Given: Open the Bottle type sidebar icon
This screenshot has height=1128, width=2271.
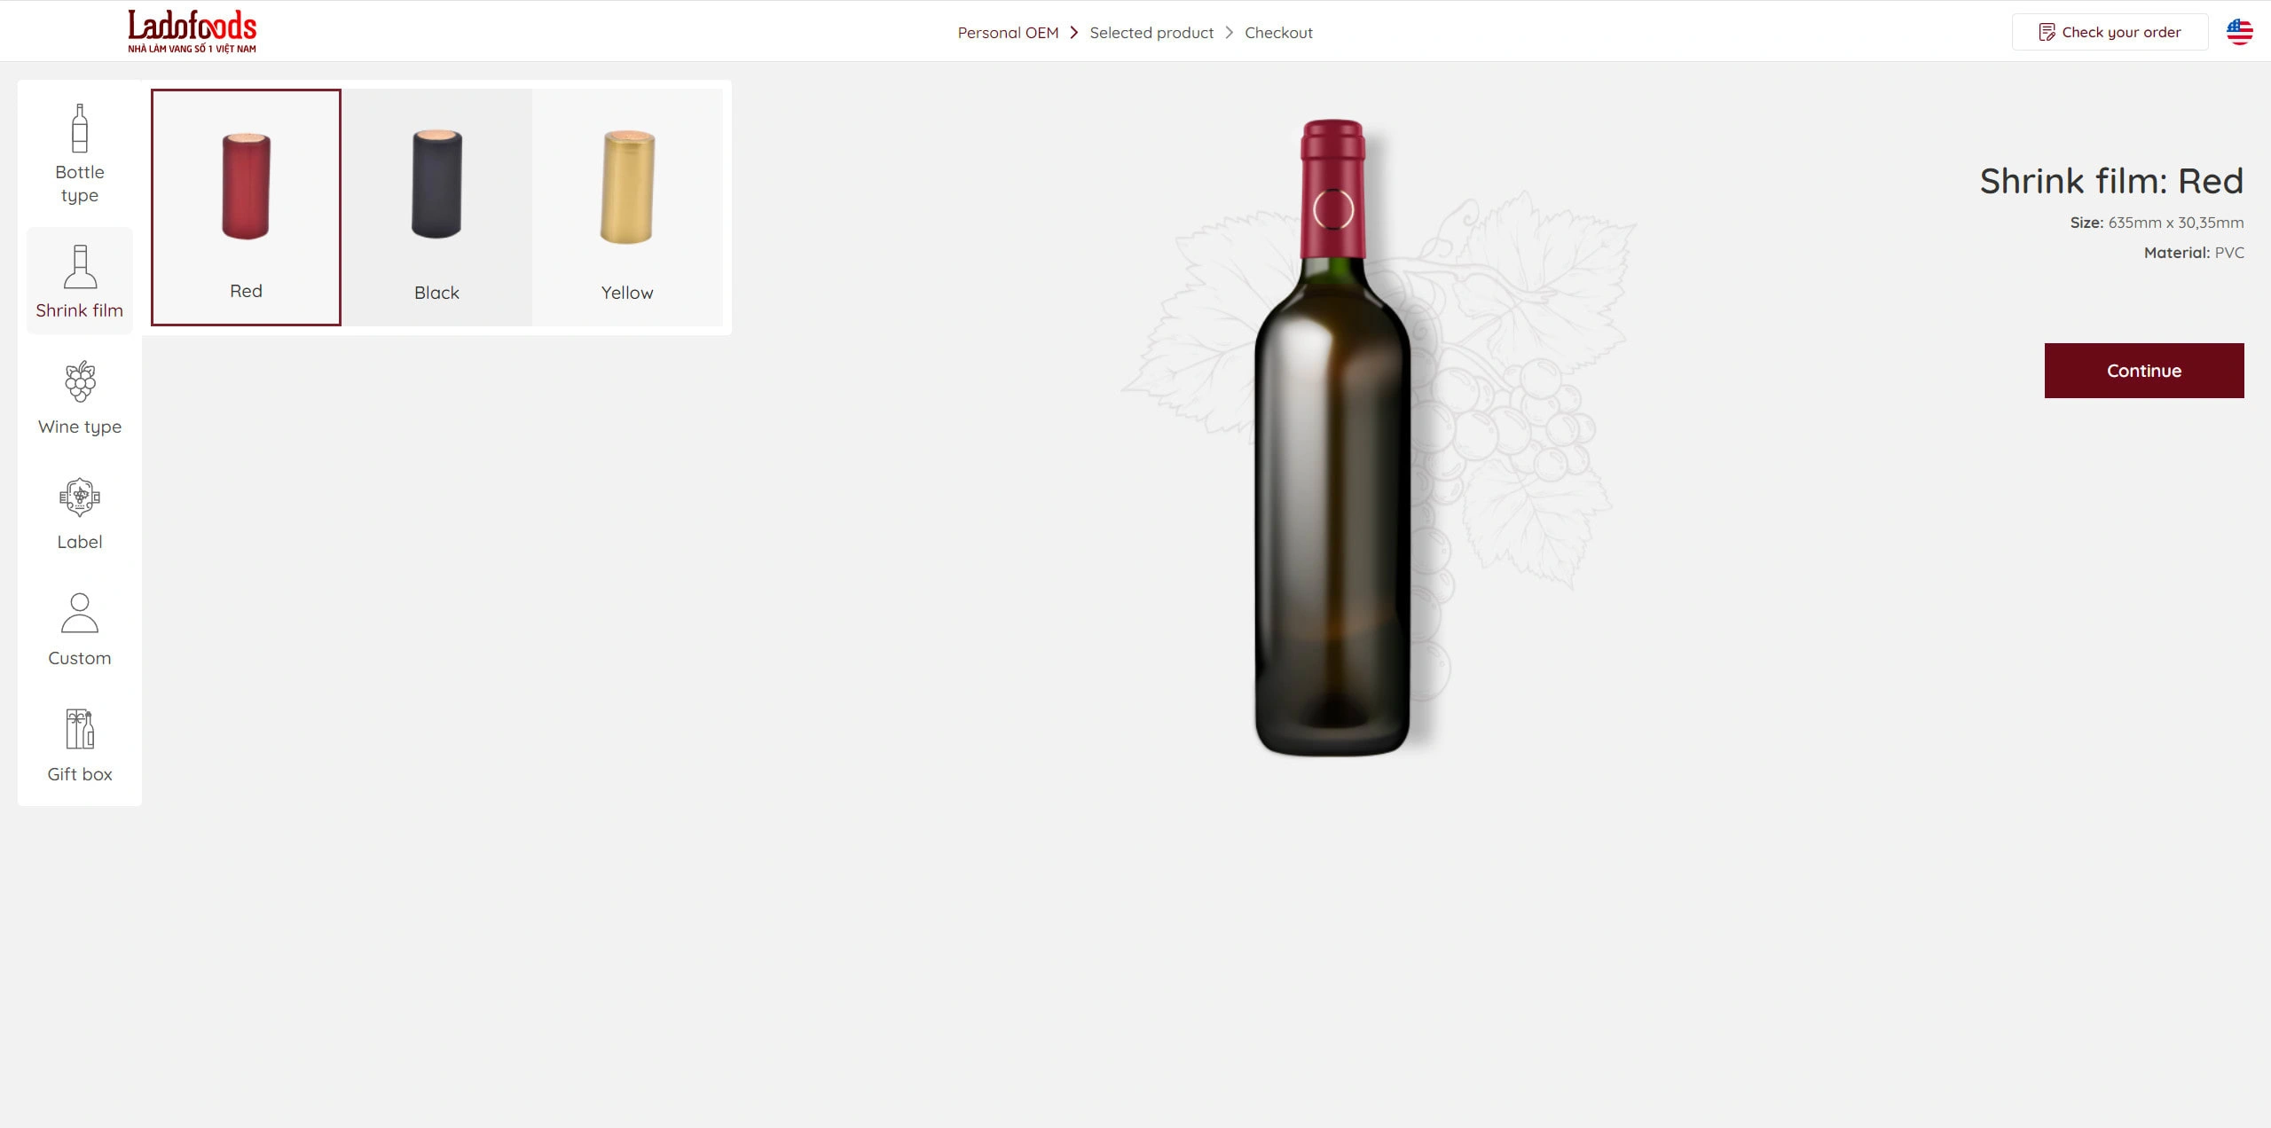Looking at the screenshot, I should [80, 129].
